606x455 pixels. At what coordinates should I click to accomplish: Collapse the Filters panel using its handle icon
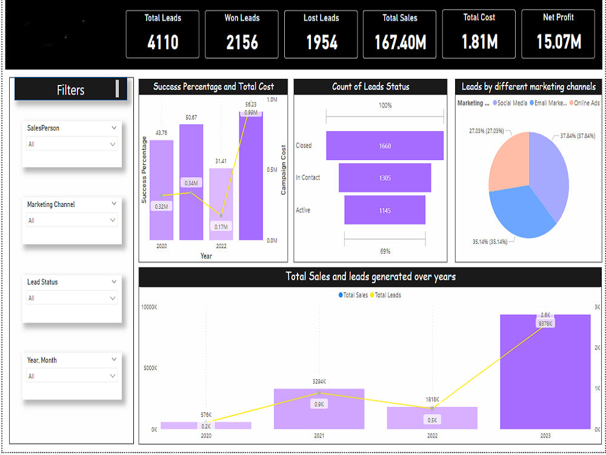tap(119, 89)
